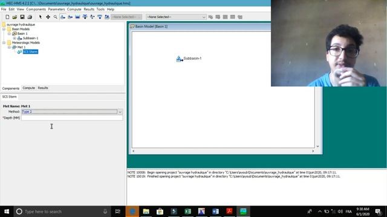
Task: Click the Basin Model horizontal scrollbar left arrow
Action: coord(134,151)
